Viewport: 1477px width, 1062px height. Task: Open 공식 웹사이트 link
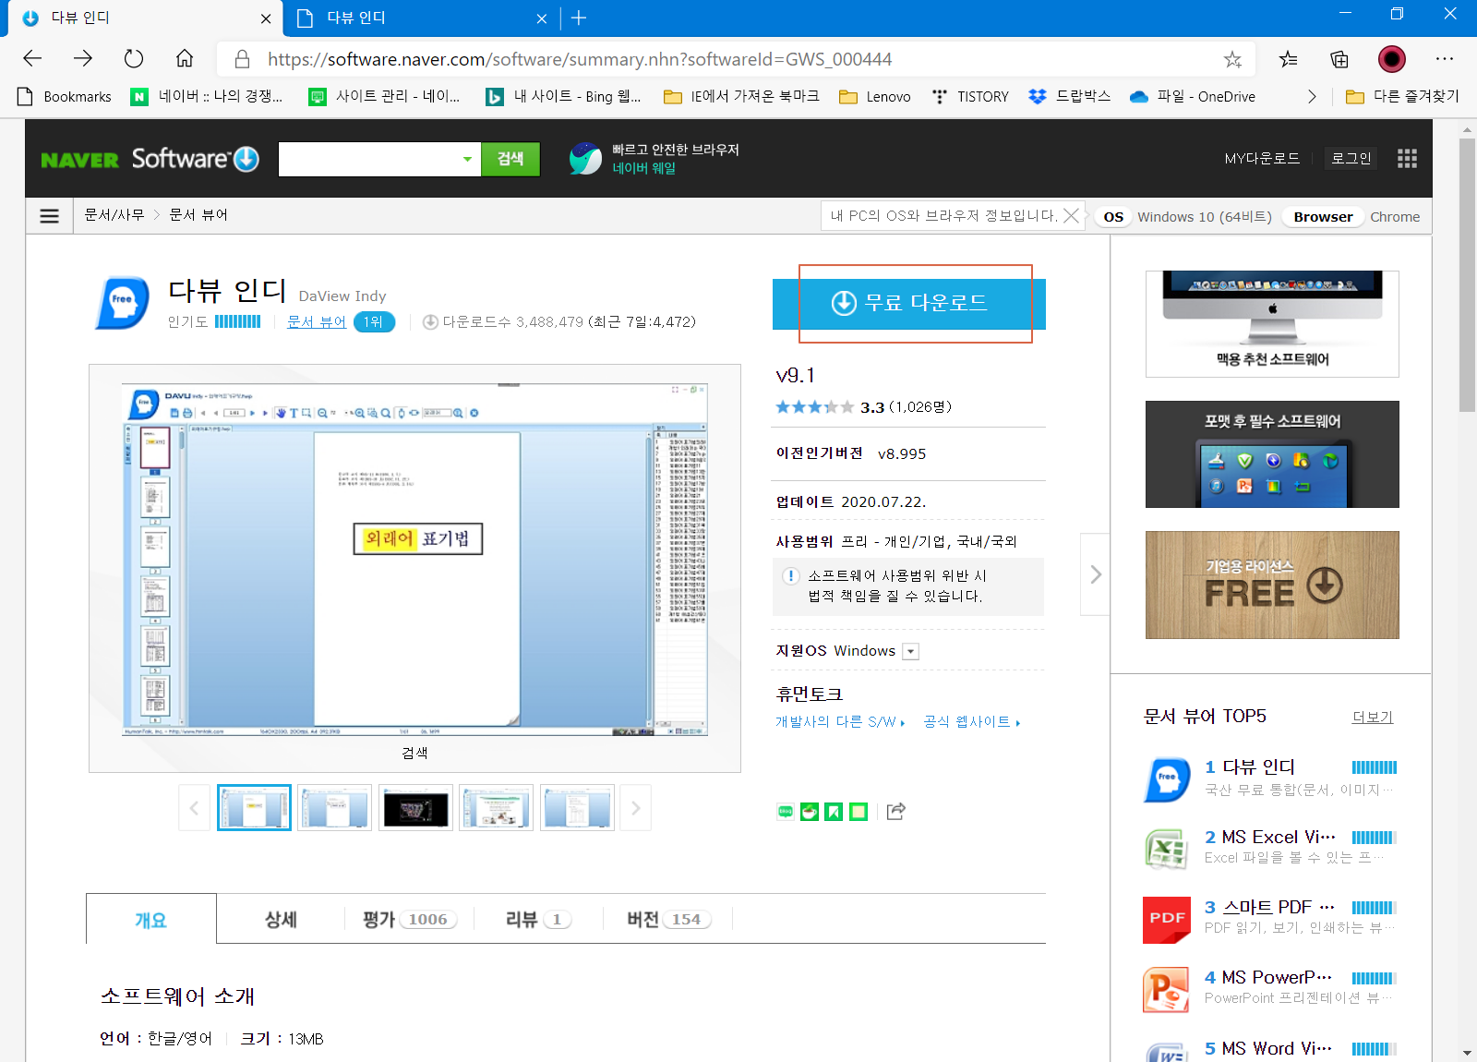[972, 722]
